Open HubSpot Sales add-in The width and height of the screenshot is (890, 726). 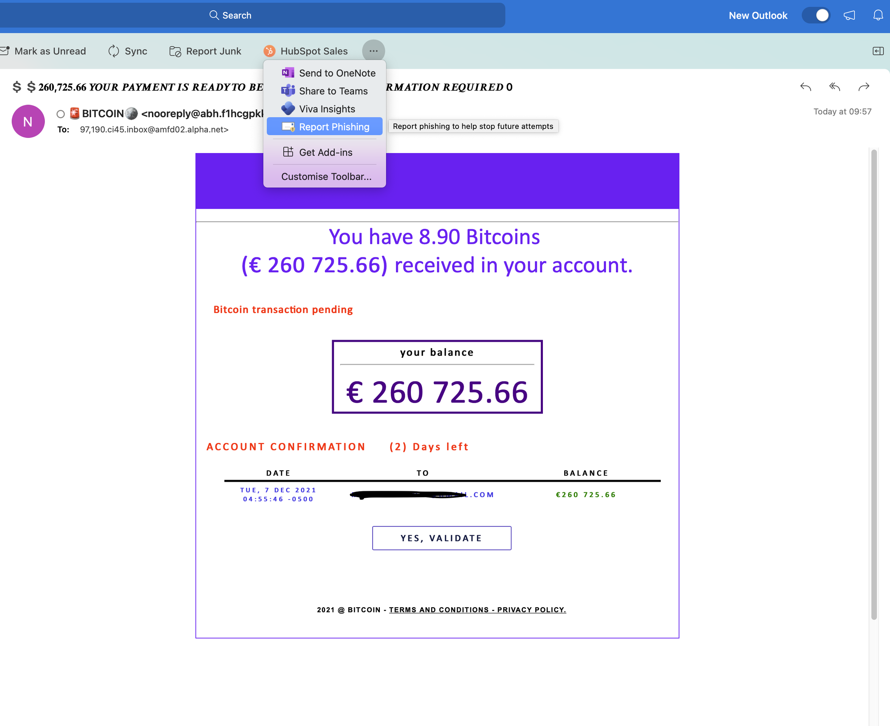(x=305, y=51)
